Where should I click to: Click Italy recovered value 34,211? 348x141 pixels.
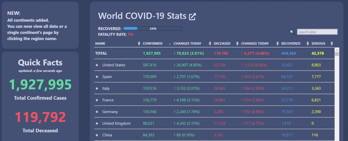point(287,88)
